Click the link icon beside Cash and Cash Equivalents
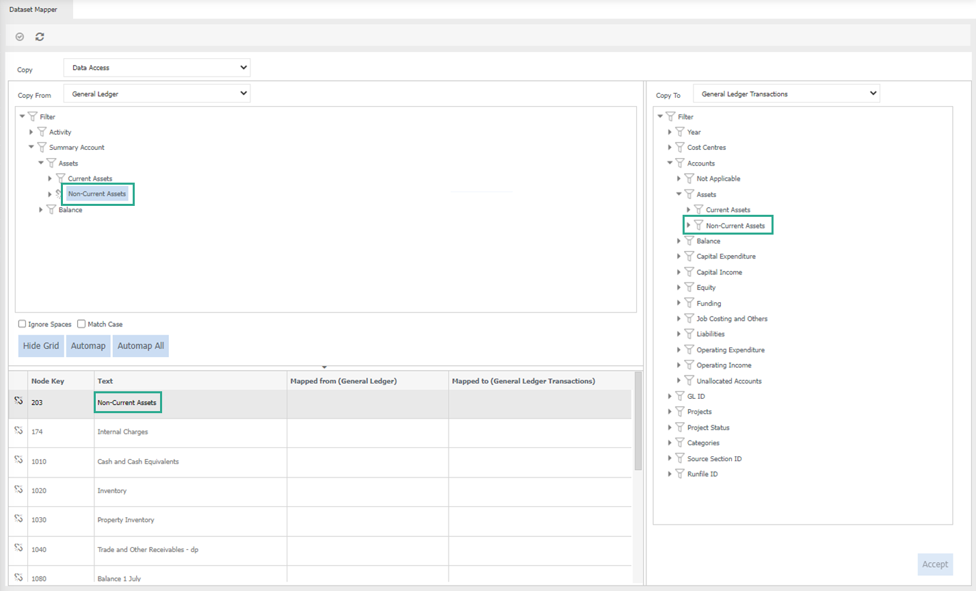Viewport: 976px width, 591px height. point(18,461)
